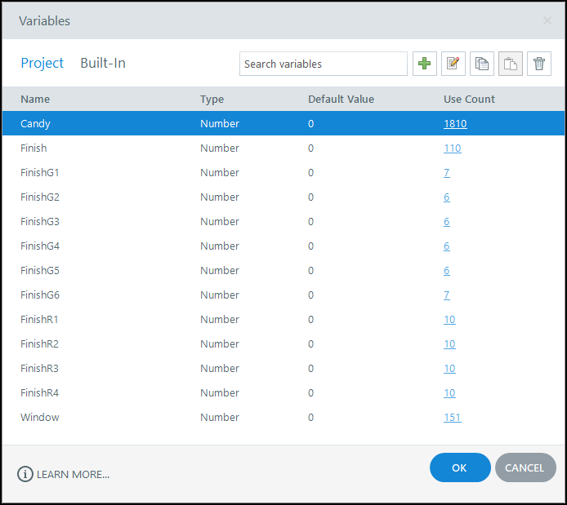Screen dimensions: 567x505
Task: Click the trash delete variable icon
Action: pos(539,64)
